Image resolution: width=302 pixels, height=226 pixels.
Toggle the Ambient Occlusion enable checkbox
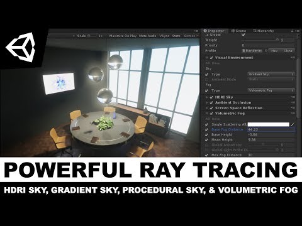[x=211, y=102]
